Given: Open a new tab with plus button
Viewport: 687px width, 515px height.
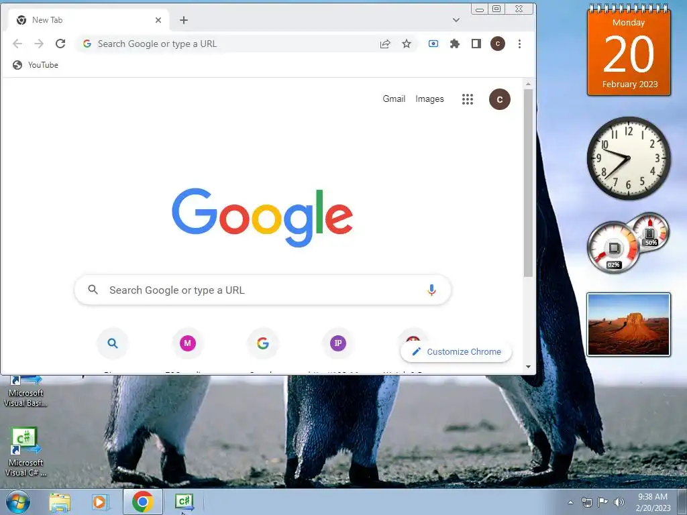Looking at the screenshot, I should (184, 20).
